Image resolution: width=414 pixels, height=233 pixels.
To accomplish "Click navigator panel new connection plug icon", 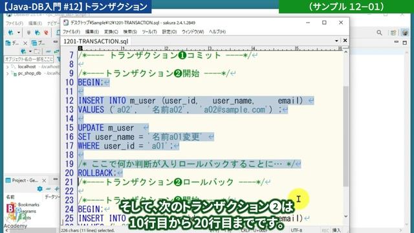I will coord(23,51).
